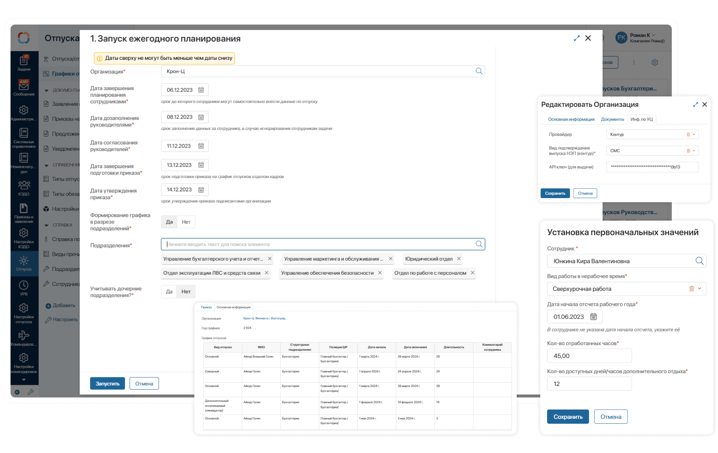Open the 'Приказ' tab in document preview
718x453 pixels.
pyautogui.click(x=206, y=307)
